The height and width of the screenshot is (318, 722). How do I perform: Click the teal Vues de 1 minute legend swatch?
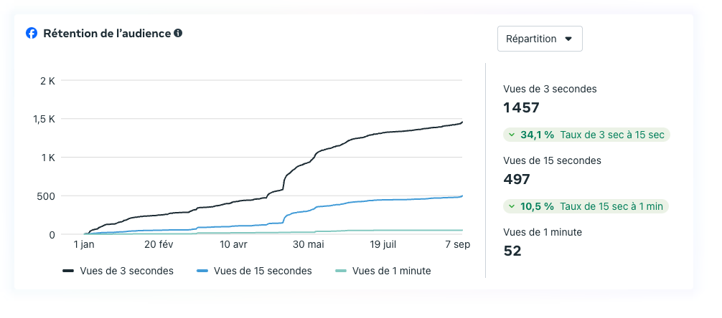click(341, 271)
